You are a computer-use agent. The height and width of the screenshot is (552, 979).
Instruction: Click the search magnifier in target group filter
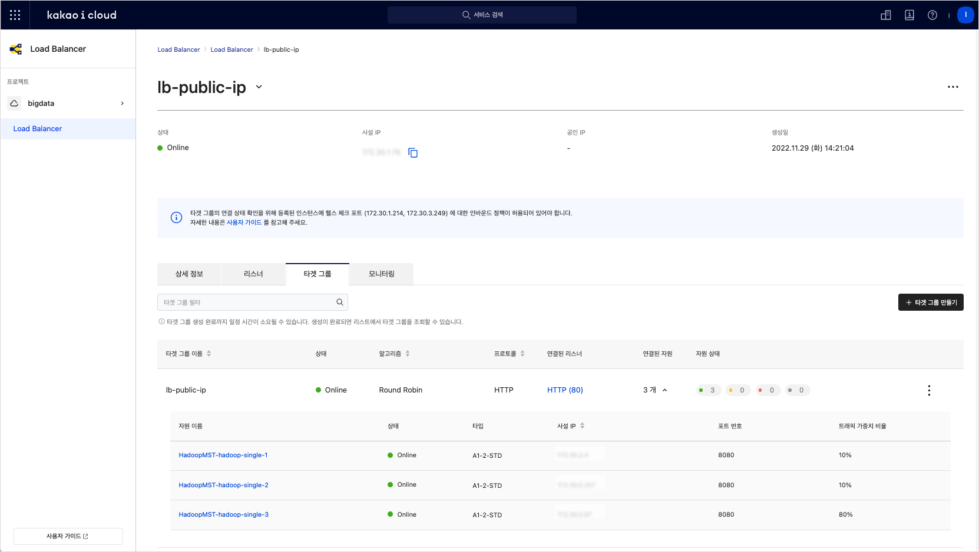pos(340,302)
